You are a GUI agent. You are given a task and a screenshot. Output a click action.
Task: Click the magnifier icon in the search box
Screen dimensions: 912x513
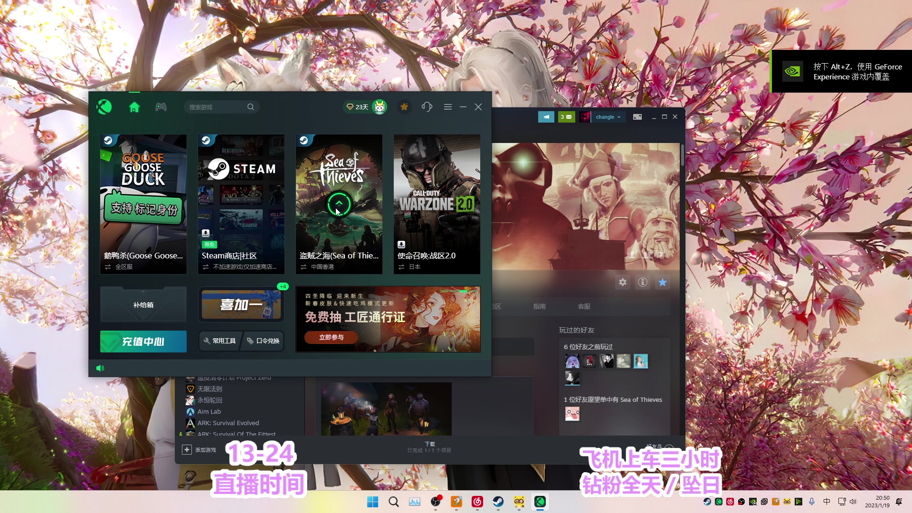[251, 107]
